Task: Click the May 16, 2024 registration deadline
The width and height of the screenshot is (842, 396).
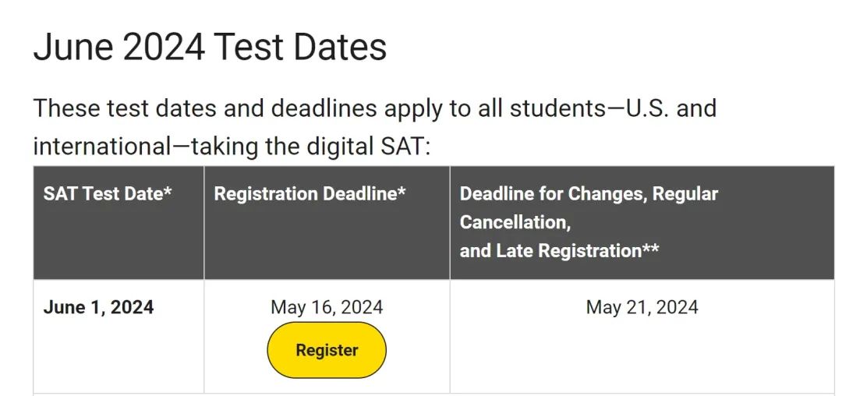Action: 327,307
